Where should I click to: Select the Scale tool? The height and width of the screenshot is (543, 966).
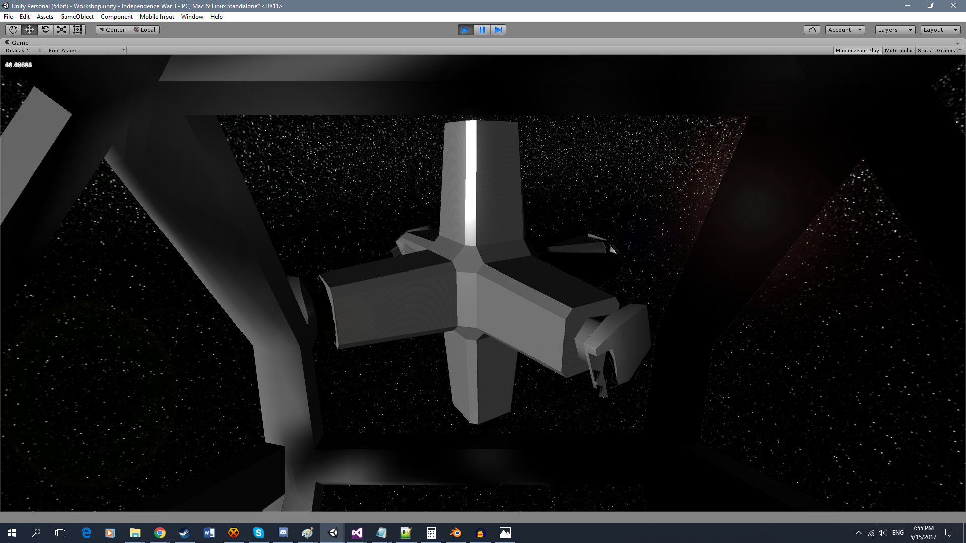click(61, 30)
